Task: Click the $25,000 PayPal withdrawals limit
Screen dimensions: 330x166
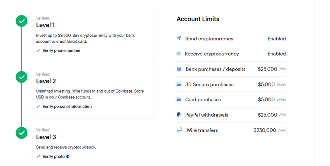Action: coord(267,115)
